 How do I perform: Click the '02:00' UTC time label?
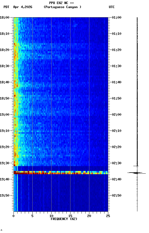pos(117,115)
